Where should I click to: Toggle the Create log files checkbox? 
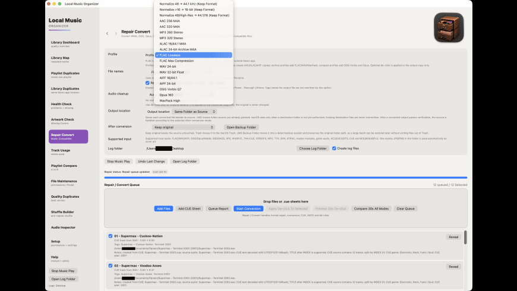coord(334,148)
